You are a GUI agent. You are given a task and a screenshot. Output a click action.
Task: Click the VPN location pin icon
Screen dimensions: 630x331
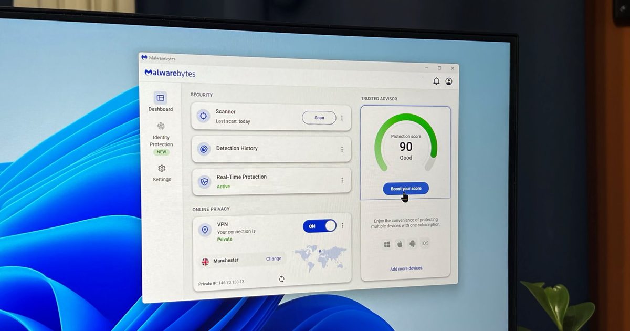(205, 230)
